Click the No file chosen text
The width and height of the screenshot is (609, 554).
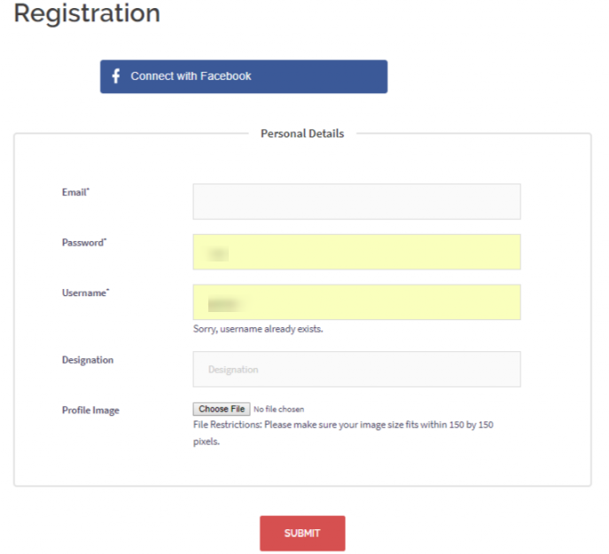(278, 410)
